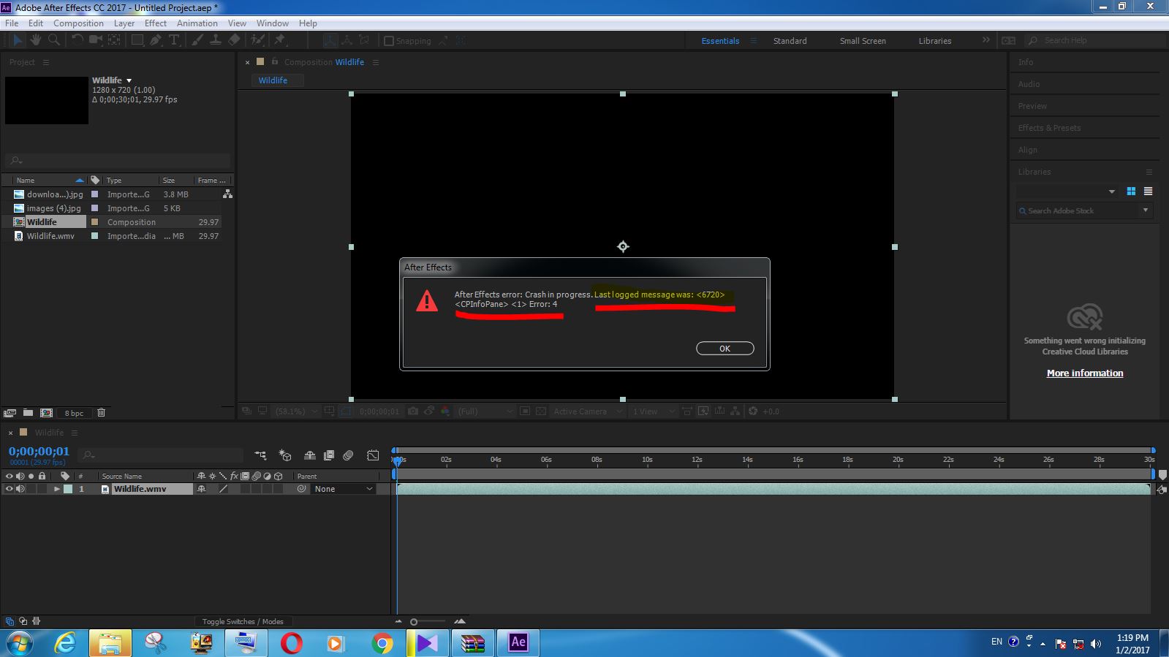The image size is (1169, 657).
Task: Open the Parent None dropdown
Action: pyautogui.click(x=343, y=489)
